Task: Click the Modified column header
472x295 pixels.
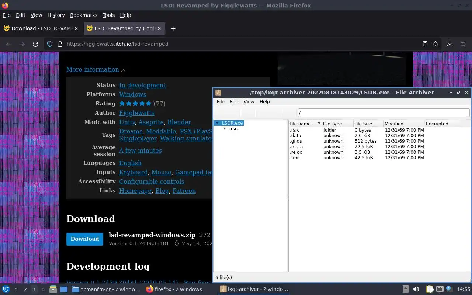Action: [x=404, y=124]
